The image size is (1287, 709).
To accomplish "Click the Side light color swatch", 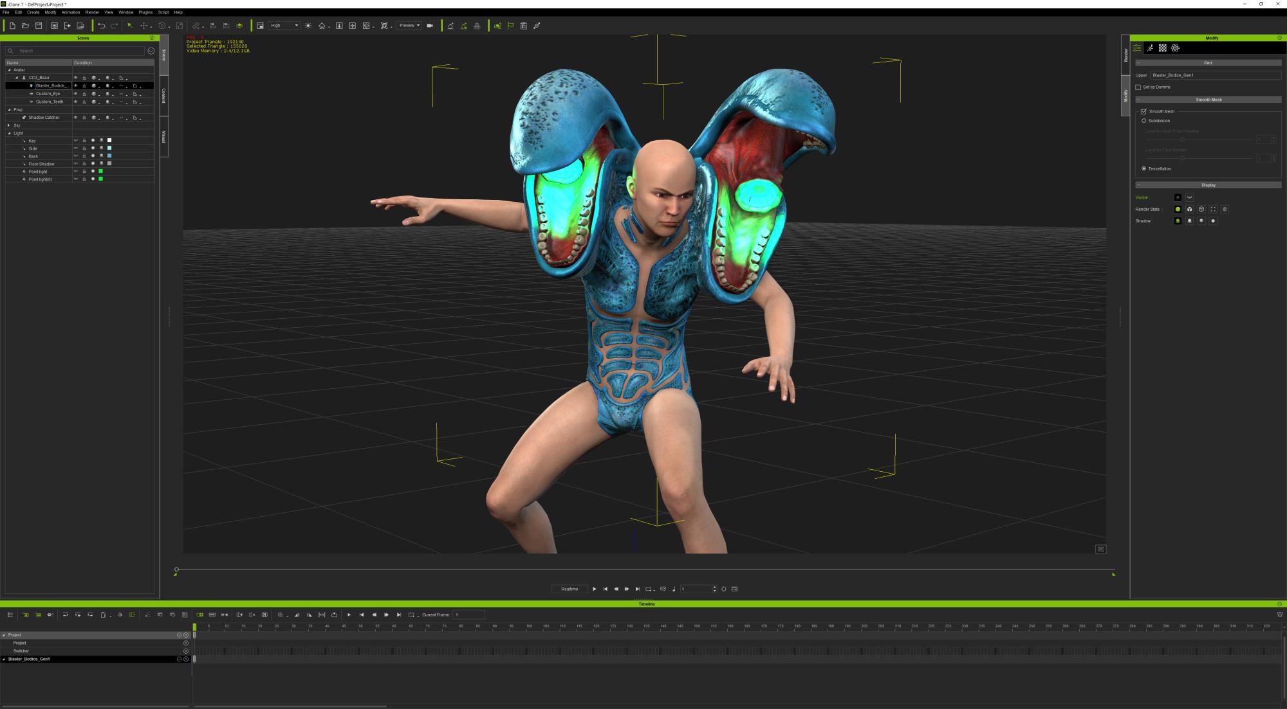I will pyautogui.click(x=109, y=148).
